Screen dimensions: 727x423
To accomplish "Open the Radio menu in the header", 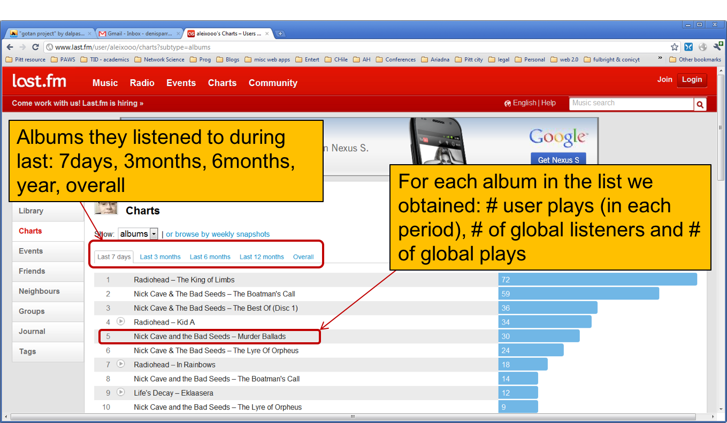I will click(142, 83).
